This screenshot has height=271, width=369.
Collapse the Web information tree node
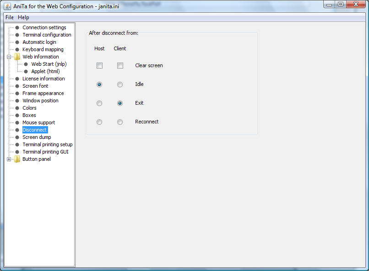[9, 57]
